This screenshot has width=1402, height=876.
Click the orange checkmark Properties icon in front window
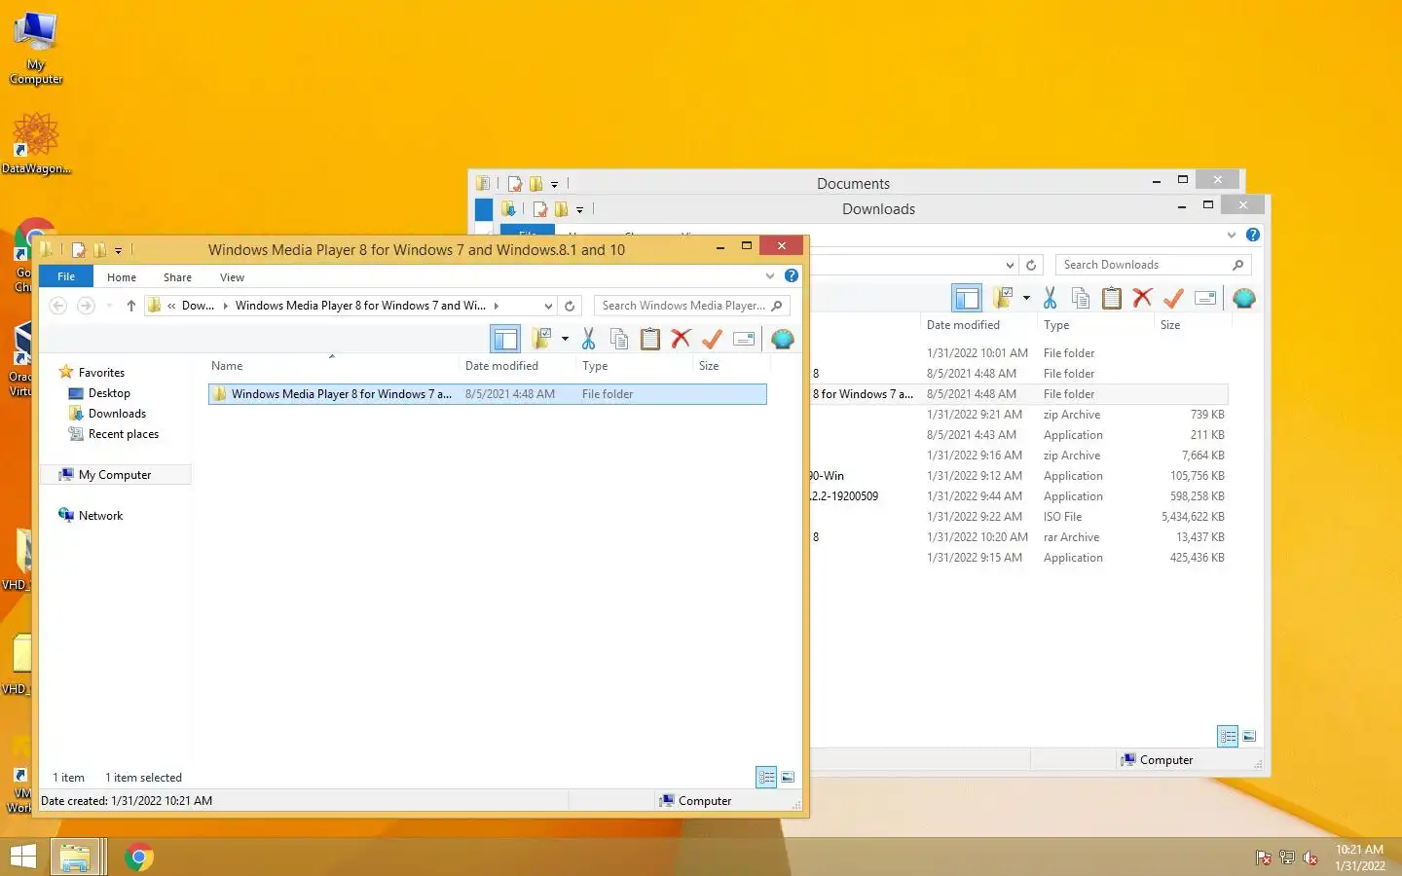[713, 339]
